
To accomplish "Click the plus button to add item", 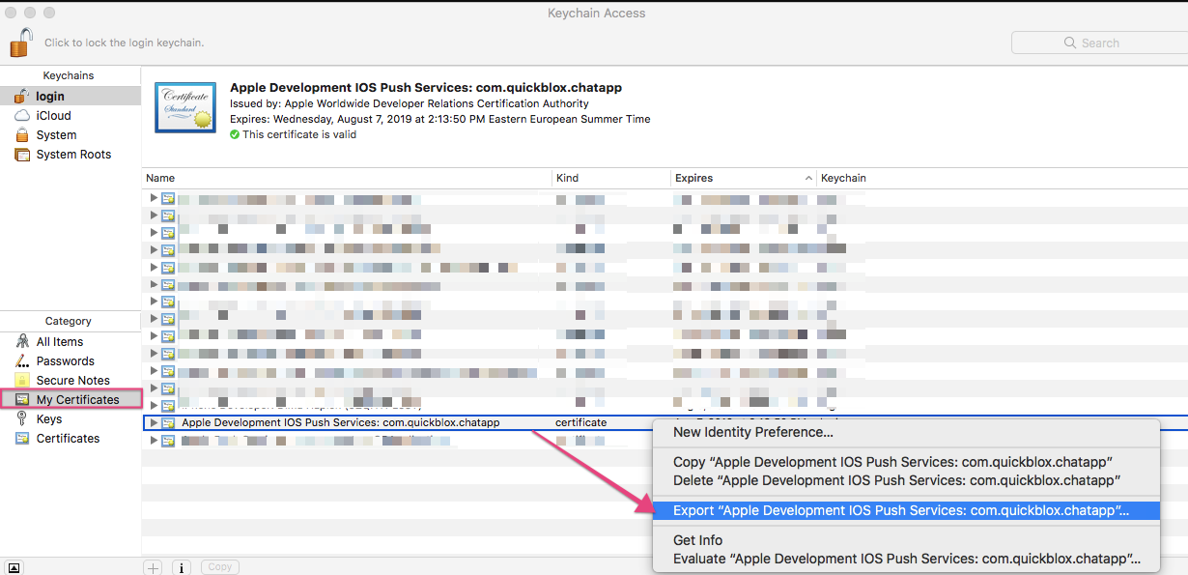I will click(154, 567).
